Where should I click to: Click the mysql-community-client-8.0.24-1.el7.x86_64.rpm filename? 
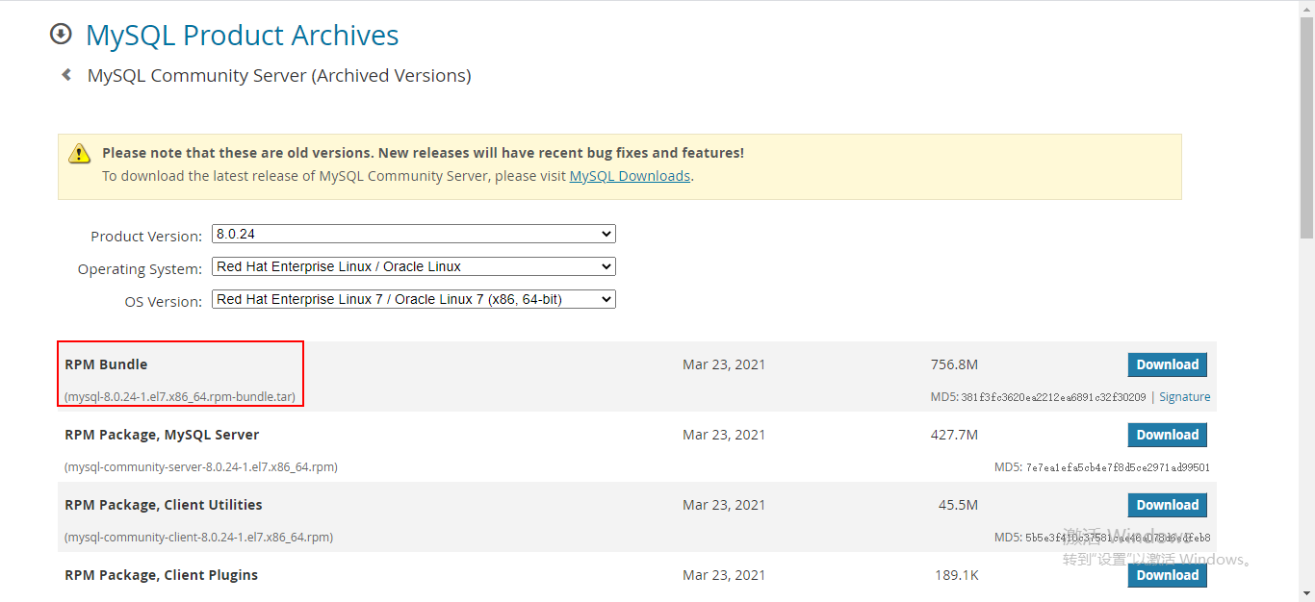tap(198, 537)
